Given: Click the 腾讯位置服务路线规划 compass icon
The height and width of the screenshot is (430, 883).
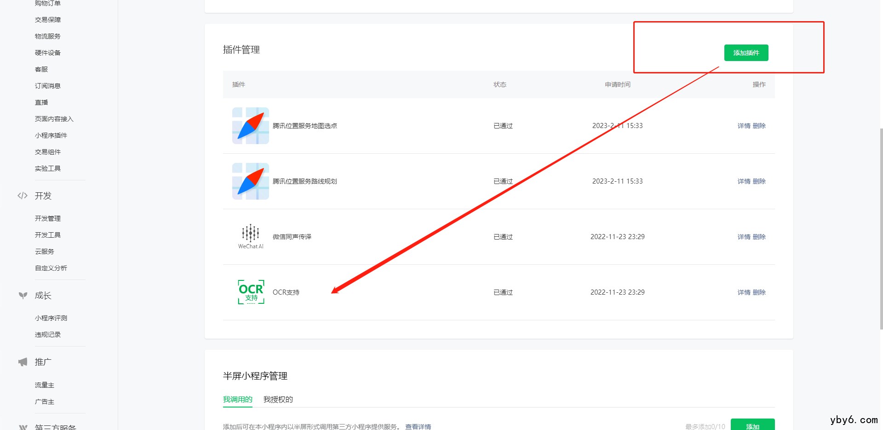Looking at the screenshot, I should pos(251,181).
